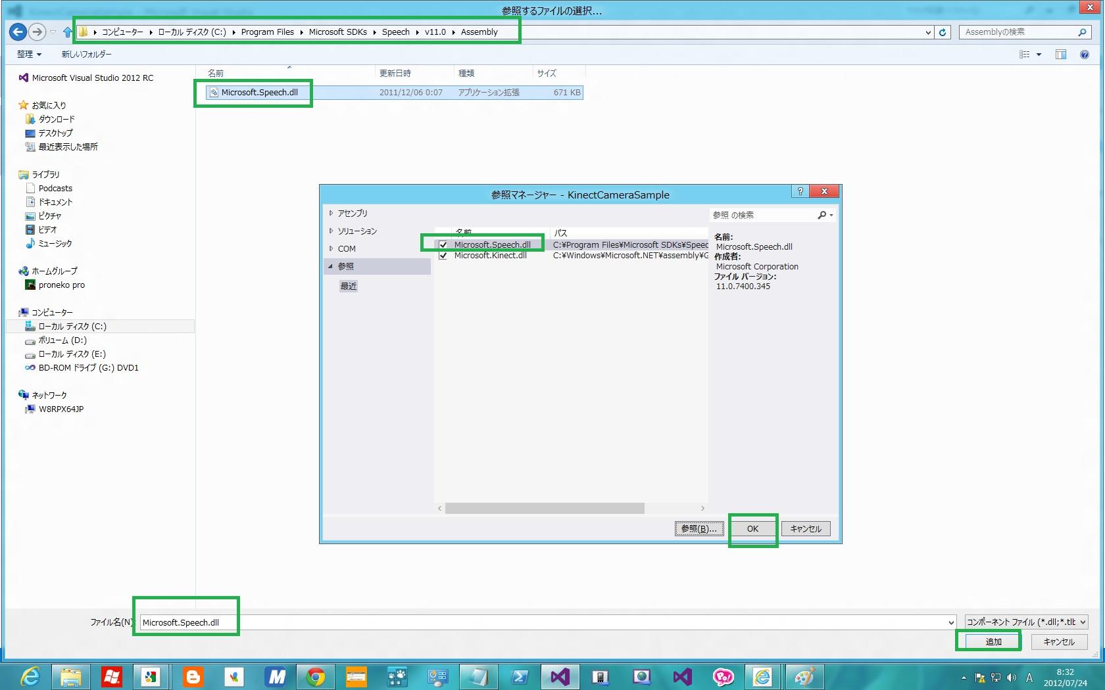
Task: Click the forward navigation arrow
Action: click(37, 32)
